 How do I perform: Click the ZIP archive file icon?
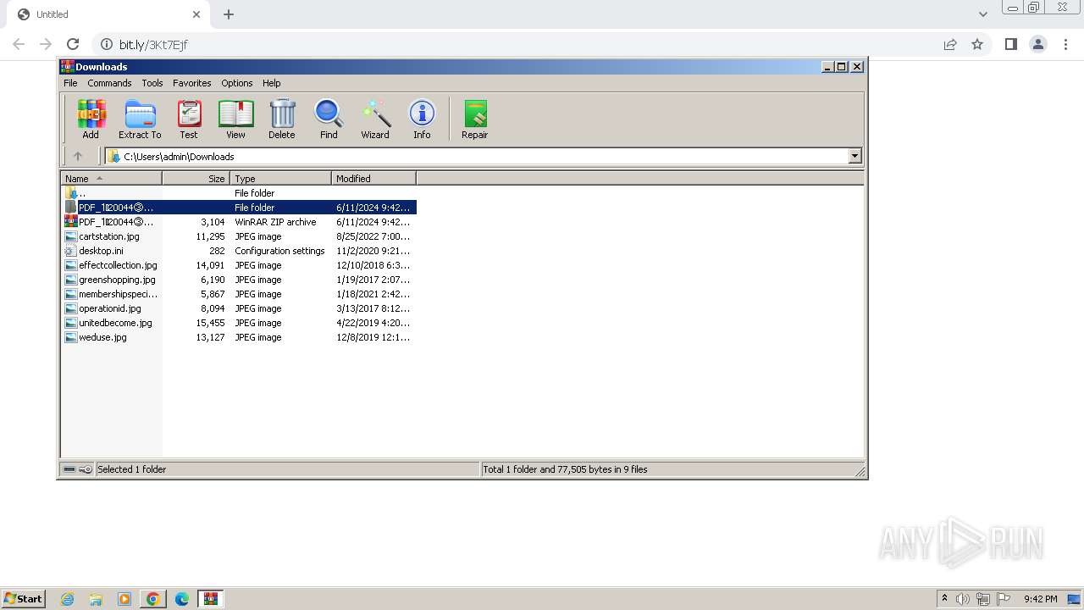coord(71,222)
